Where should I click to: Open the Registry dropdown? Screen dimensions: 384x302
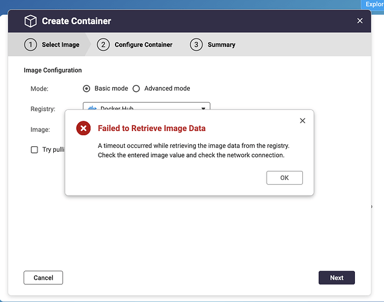pyautogui.click(x=146, y=108)
